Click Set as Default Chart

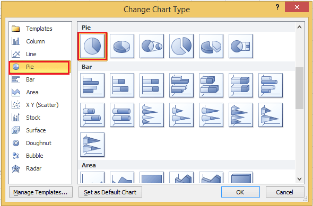(x=110, y=192)
